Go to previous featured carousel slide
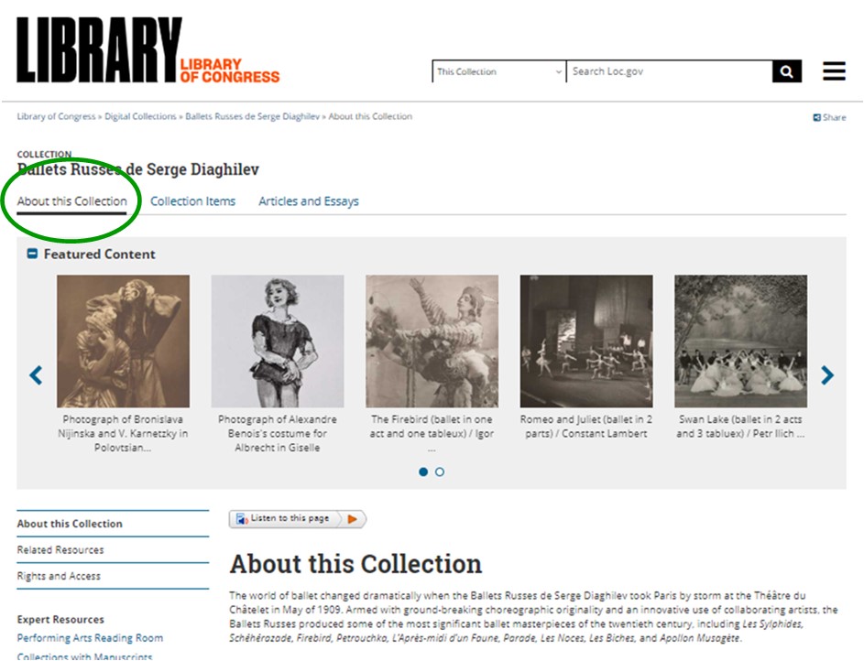864x661 pixels. tap(36, 375)
